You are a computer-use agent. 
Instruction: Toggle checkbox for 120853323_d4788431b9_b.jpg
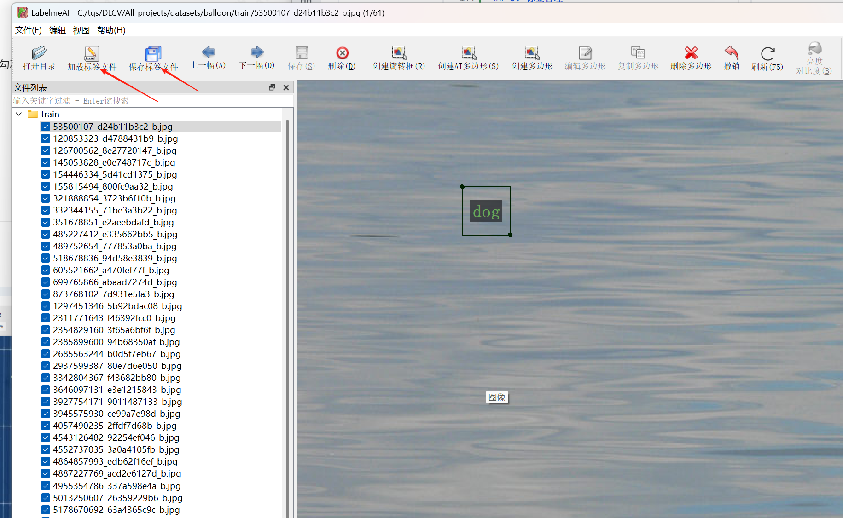(46, 138)
